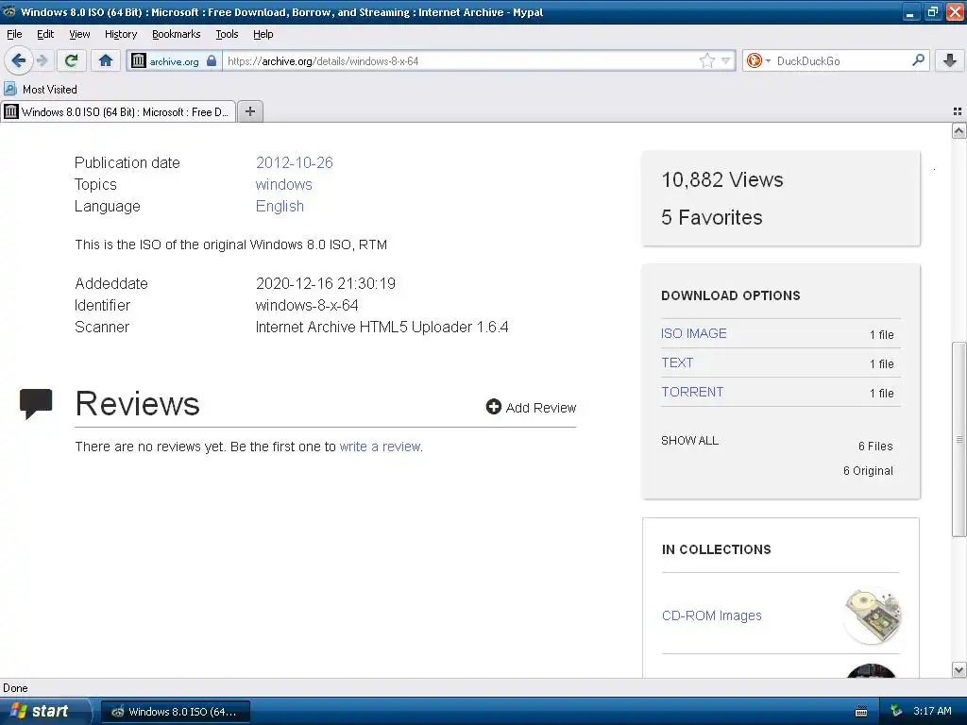Click the 6 Original text

(868, 470)
